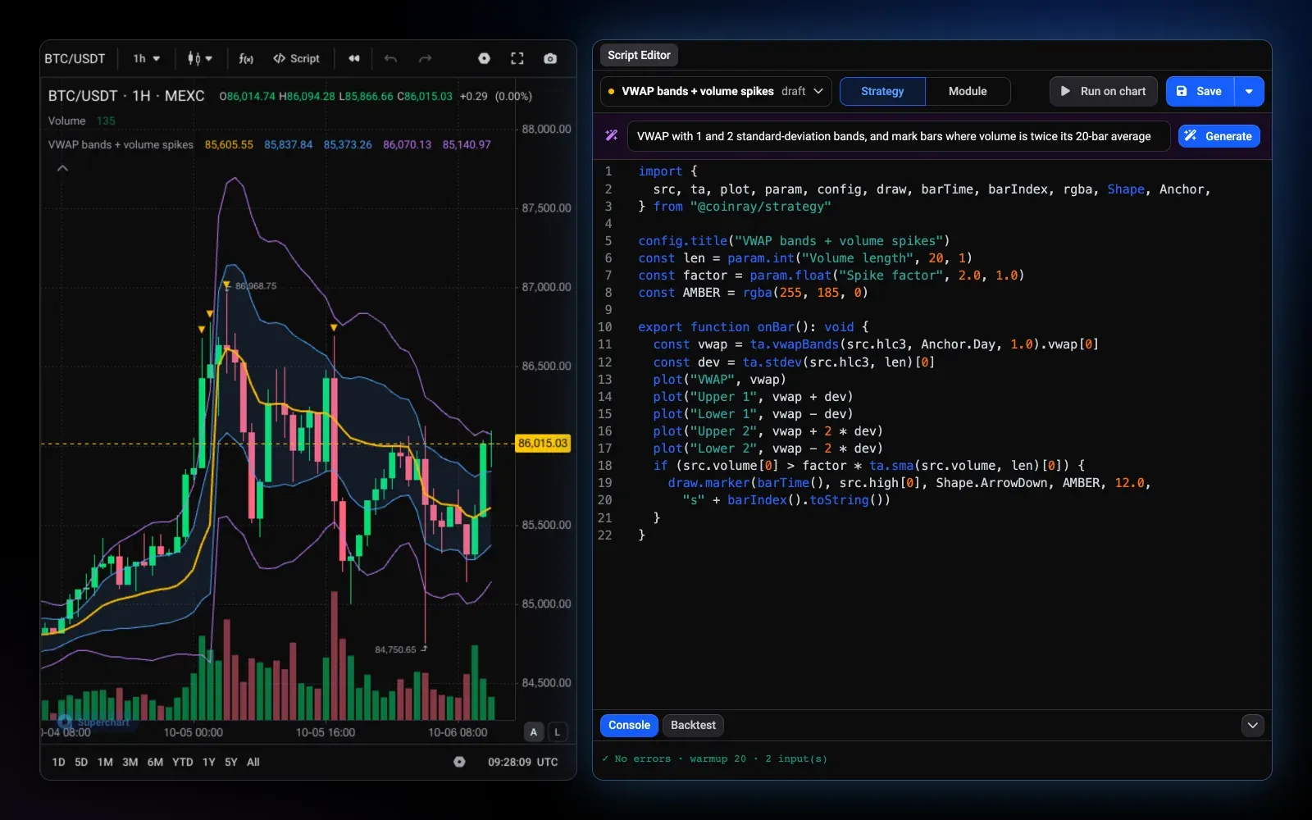Set chart range to 6M
This screenshot has height=820, width=1312.
click(x=155, y=762)
